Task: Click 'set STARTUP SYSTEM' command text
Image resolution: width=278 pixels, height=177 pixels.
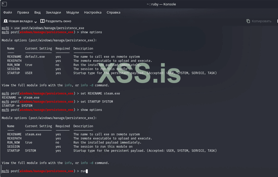Action: [97, 102]
